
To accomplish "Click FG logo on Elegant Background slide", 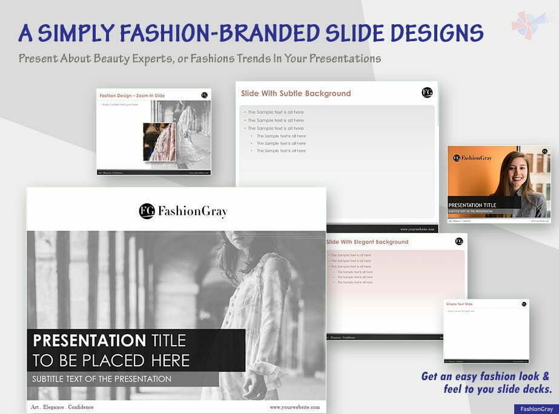I will (x=459, y=241).
